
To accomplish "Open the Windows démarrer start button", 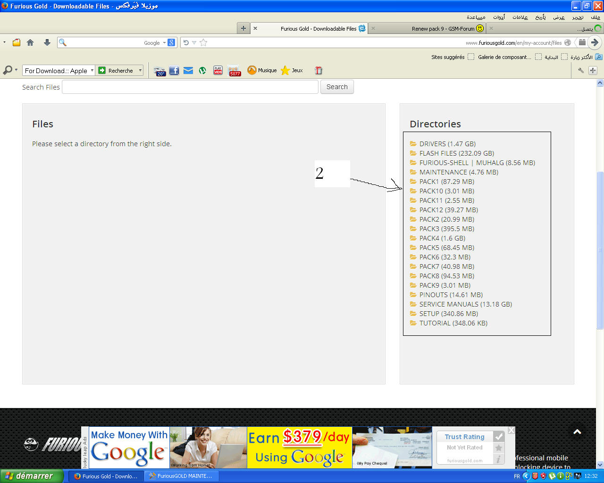I will pyautogui.click(x=31, y=476).
